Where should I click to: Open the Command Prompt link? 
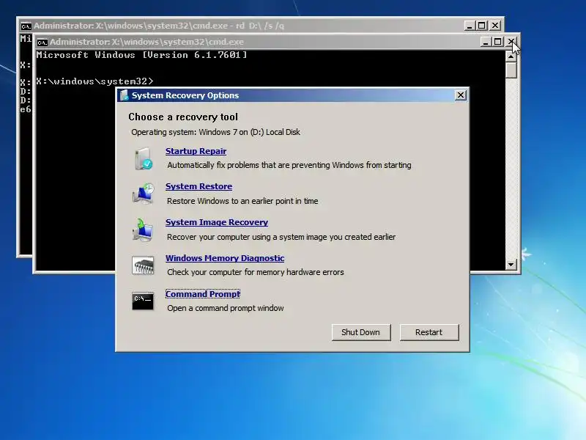[x=203, y=294]
